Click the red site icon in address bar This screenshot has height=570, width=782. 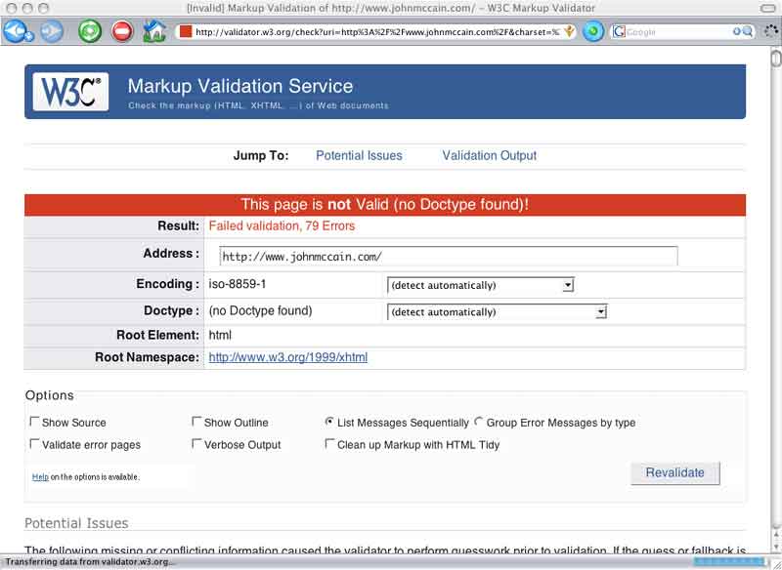(x=186, y=32)
